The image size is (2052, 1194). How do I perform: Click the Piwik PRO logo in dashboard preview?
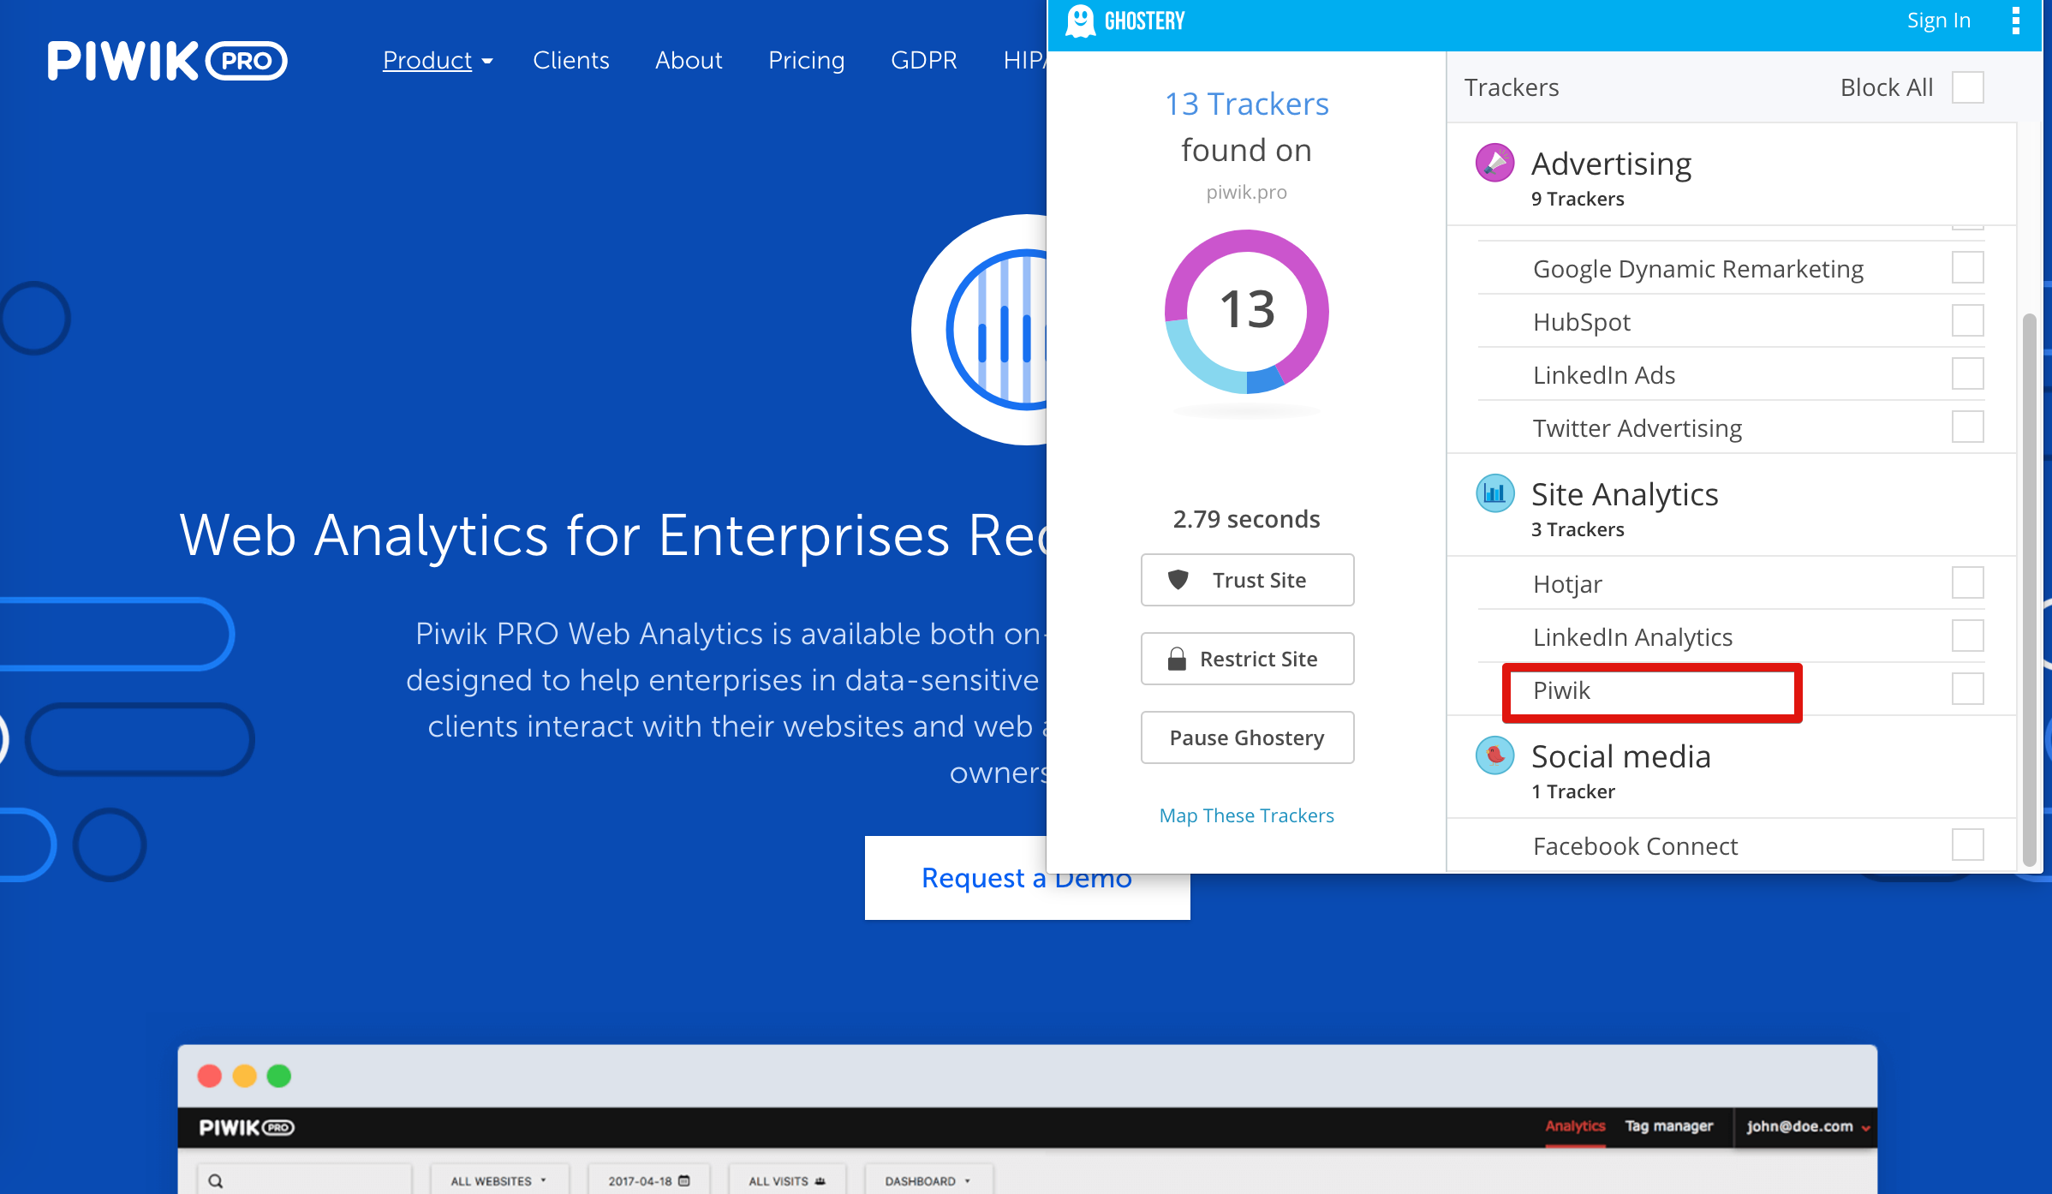click(x=247, y=1127)
